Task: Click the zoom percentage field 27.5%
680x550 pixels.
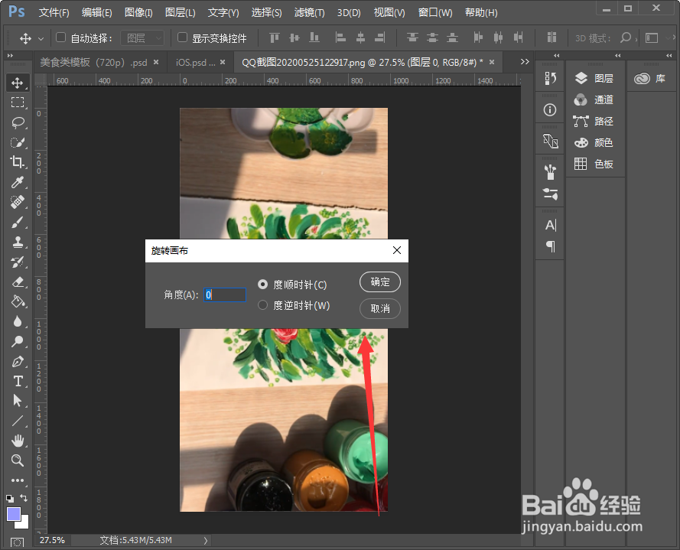Action: tap(52, 541)
